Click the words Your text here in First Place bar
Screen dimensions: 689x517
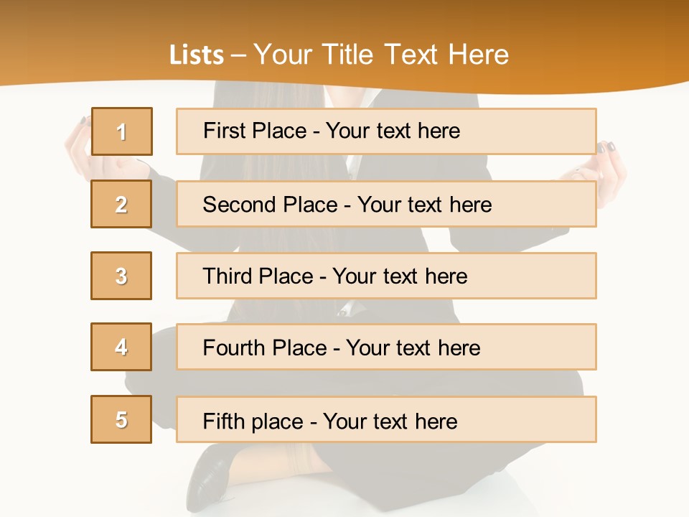click(393, 131)
